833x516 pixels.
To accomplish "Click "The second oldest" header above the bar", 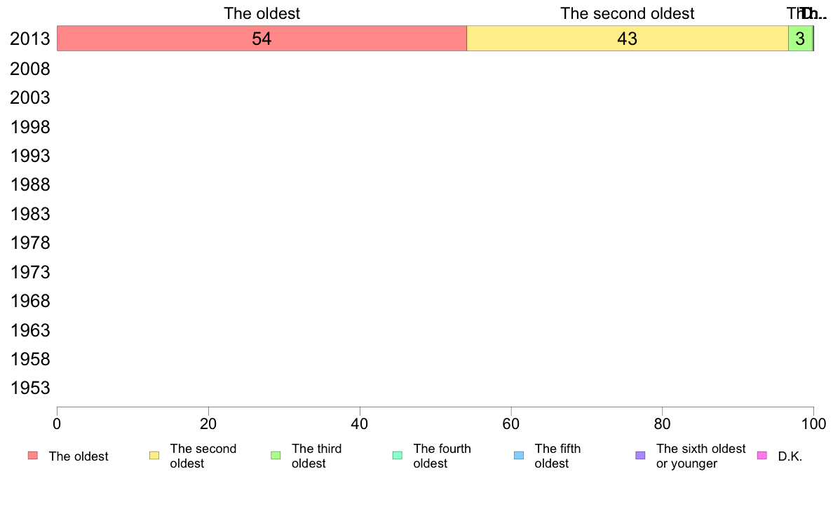I will pos(628,13).
